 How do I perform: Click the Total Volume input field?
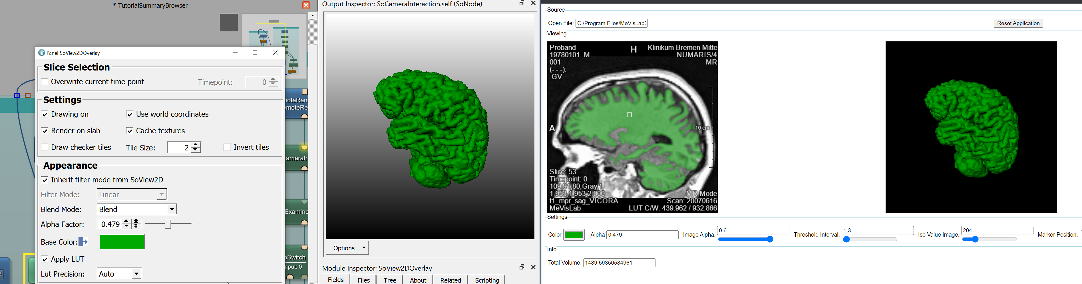click(619, 263)
